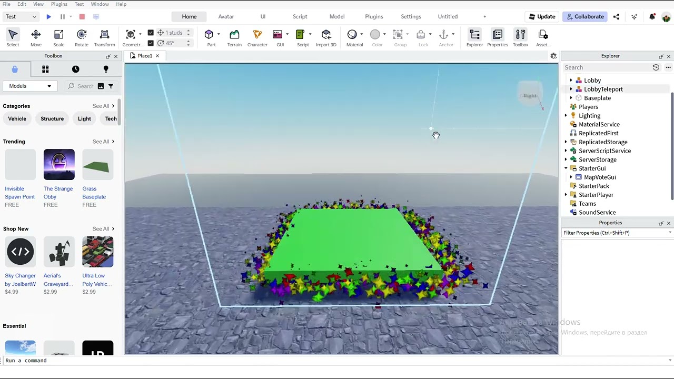Pick the Transform tool
674x379 pixels.
(x=104, y=38)
